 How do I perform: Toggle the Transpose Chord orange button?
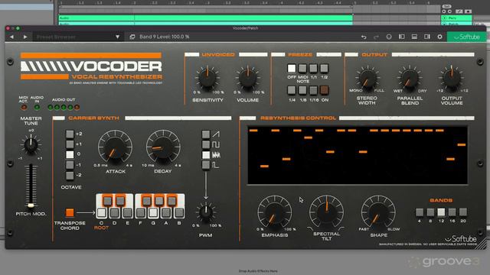pos(70,212)
